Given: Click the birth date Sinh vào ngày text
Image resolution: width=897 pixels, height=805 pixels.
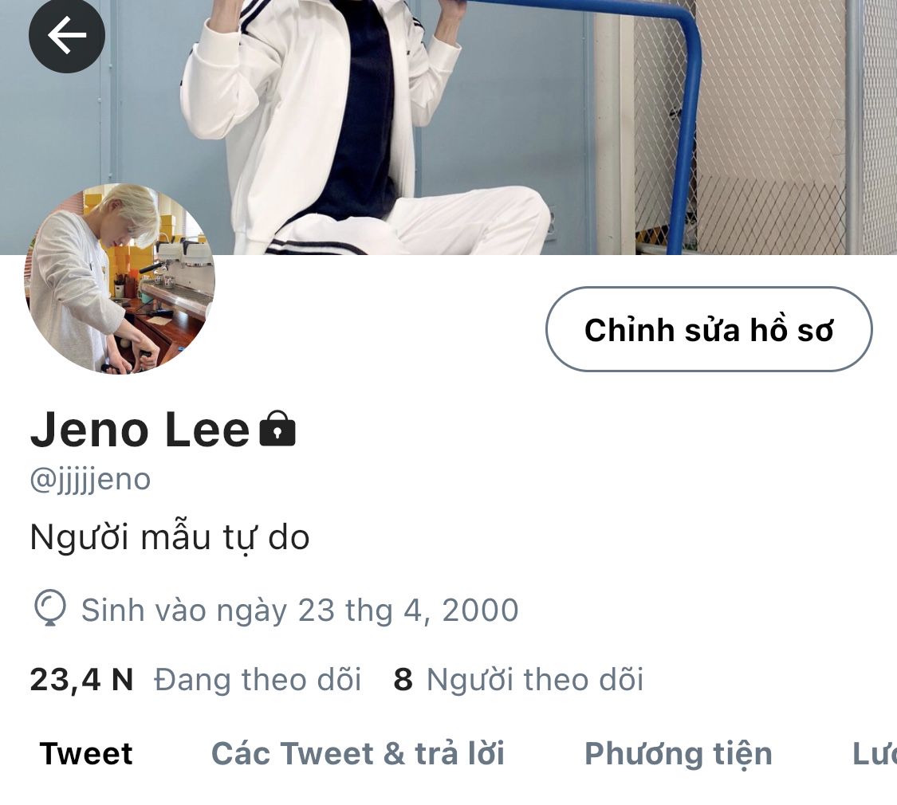Looking at the screenshot, I should coord(300,611).
